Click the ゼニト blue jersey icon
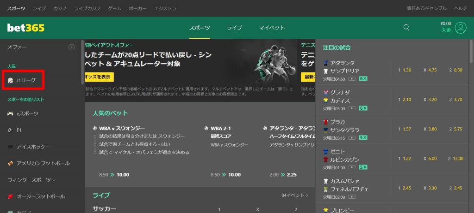 [325, 151]
